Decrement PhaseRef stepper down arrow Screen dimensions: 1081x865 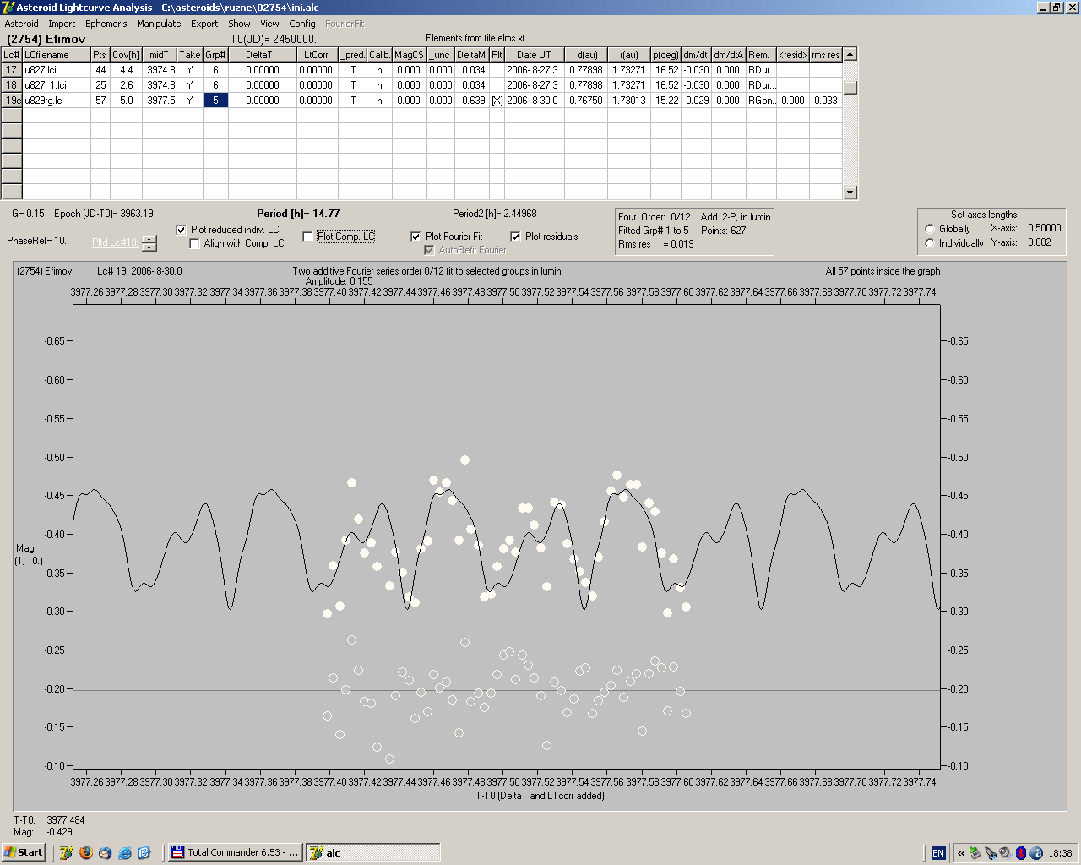point(149,248)
